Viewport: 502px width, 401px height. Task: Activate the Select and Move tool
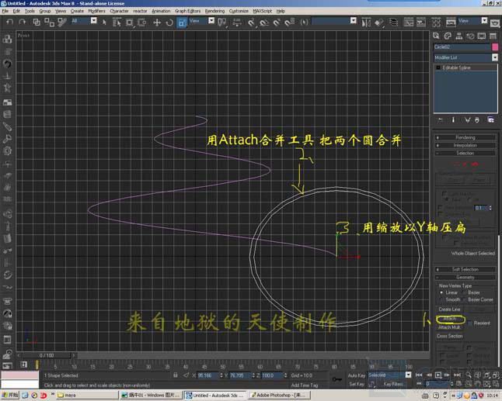tap(157, 22)
